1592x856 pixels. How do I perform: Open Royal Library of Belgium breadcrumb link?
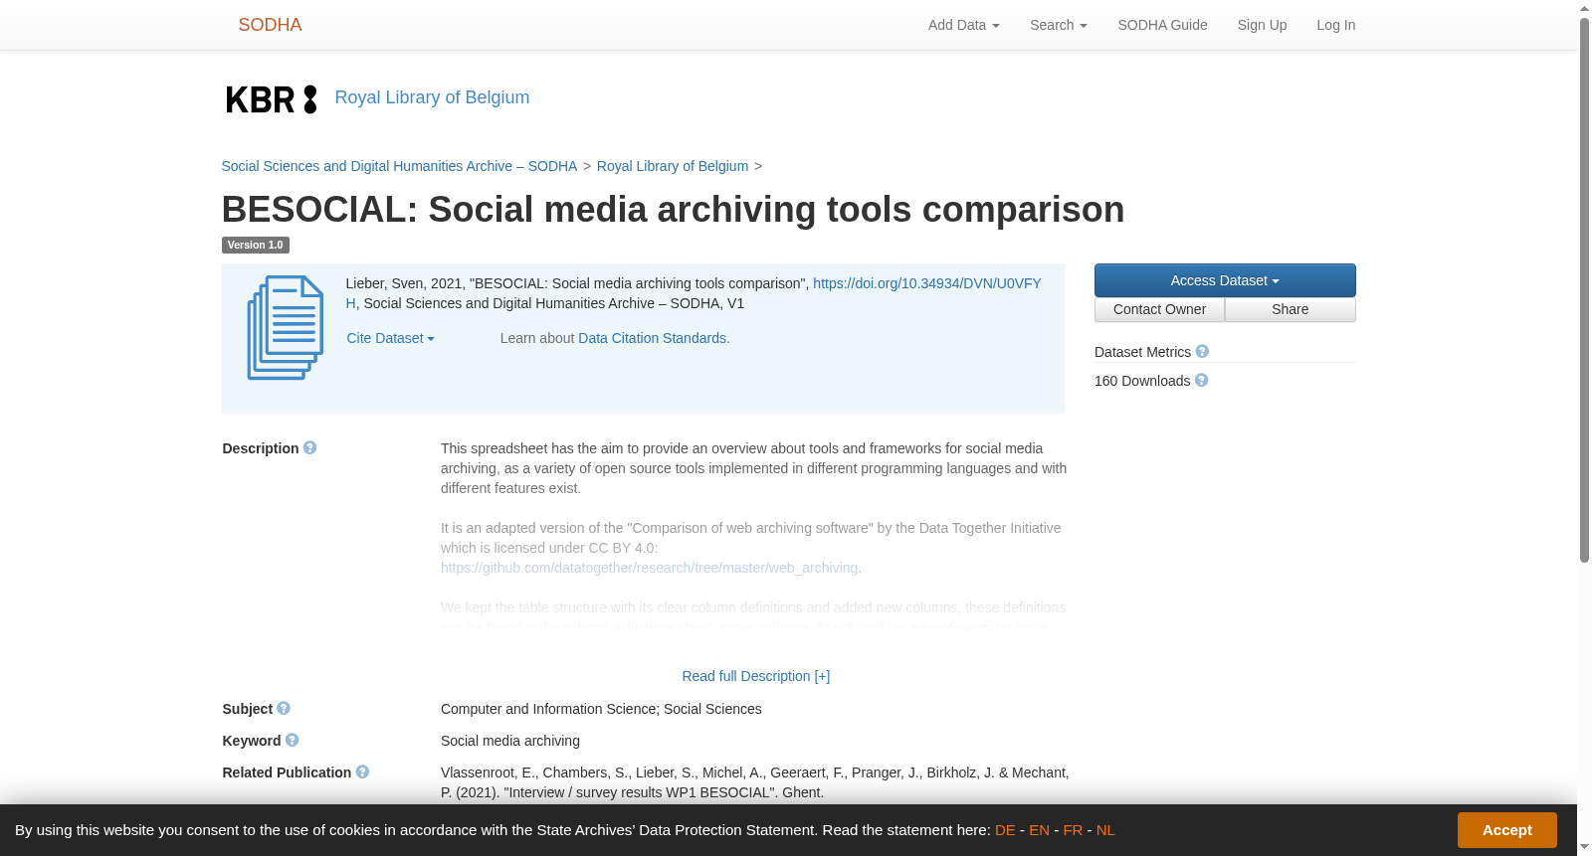(673, 166)
